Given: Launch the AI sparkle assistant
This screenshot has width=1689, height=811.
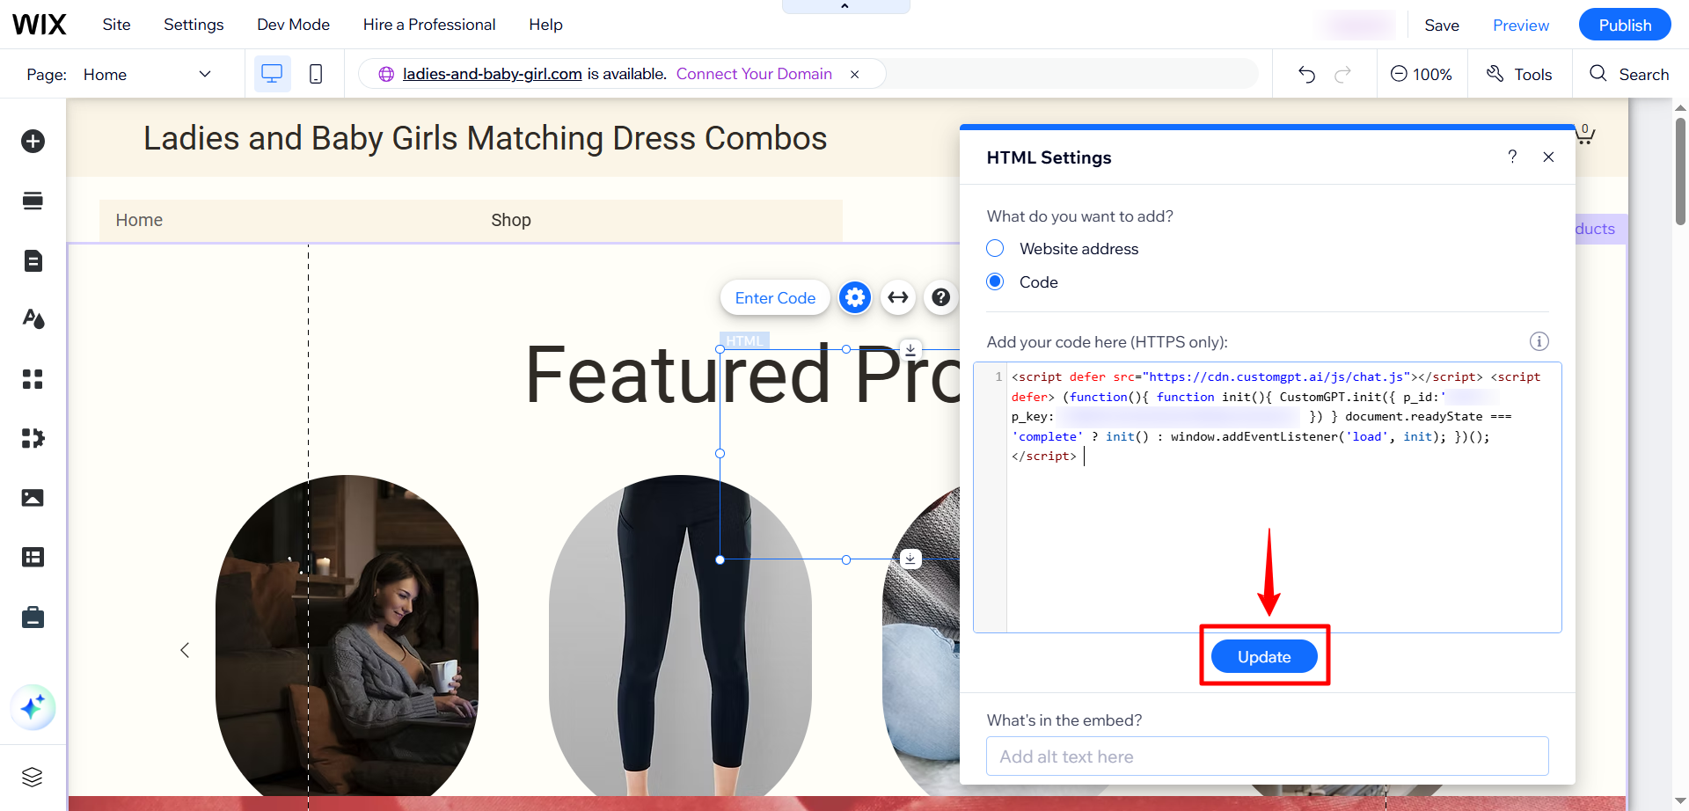Looking at the screenshot, I should 33,707.
